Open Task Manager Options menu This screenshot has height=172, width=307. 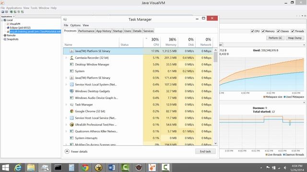(x=75, y=25)
